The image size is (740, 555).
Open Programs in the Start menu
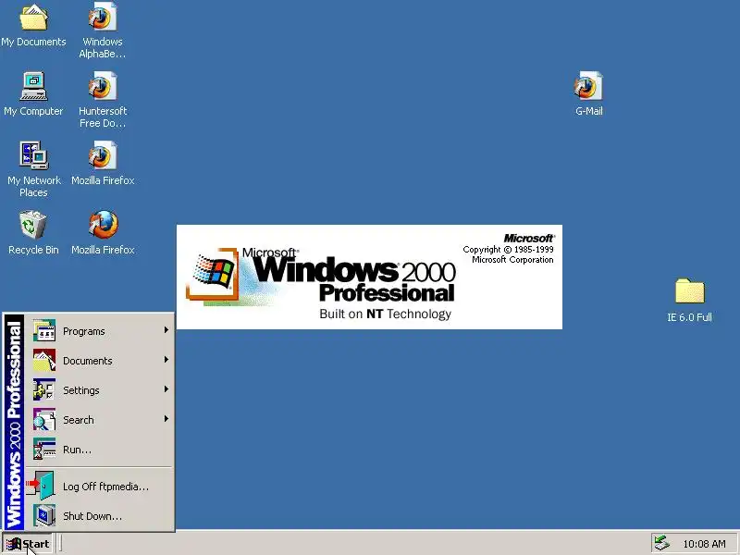click(x=99, y=331)
